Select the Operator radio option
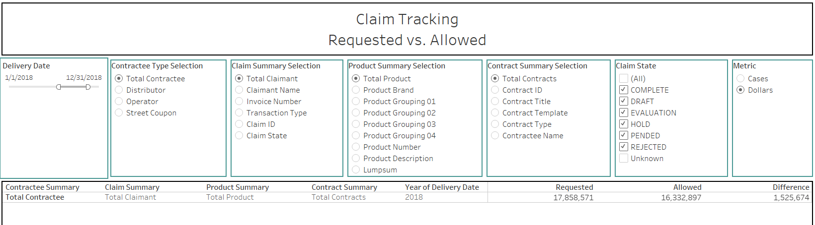Image resolution: width=815 pixels, height=225 pixels. pos(119,102)
